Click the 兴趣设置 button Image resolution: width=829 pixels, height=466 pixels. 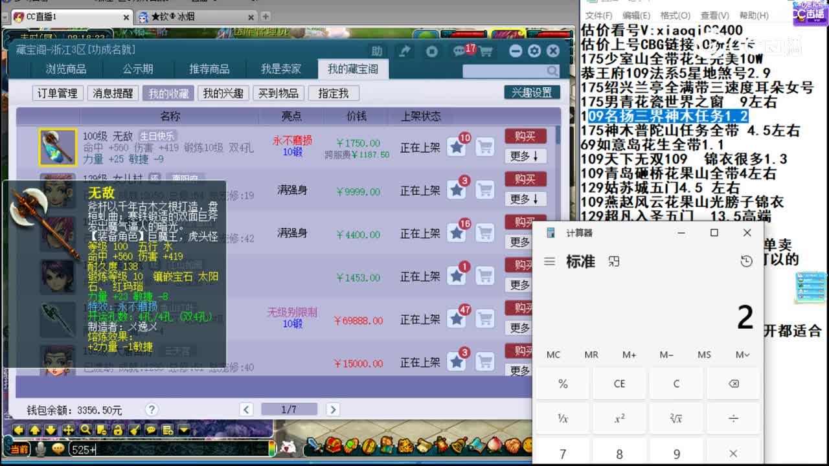coord(532,93)
